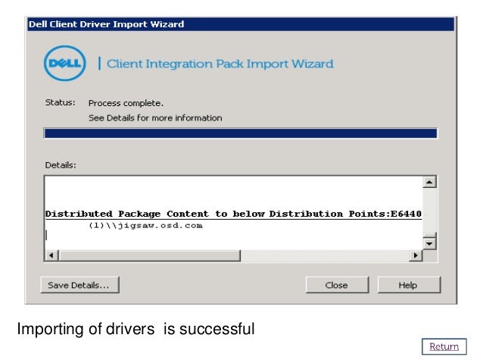483x363 pixels.
Task: Close the Dell Client Driver Import Wizard
Action: pos(337,285)
